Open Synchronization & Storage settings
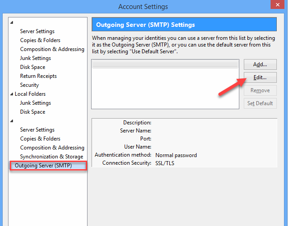Image resolution: width=288 pixels, height=226 pixels. point(51,157)
